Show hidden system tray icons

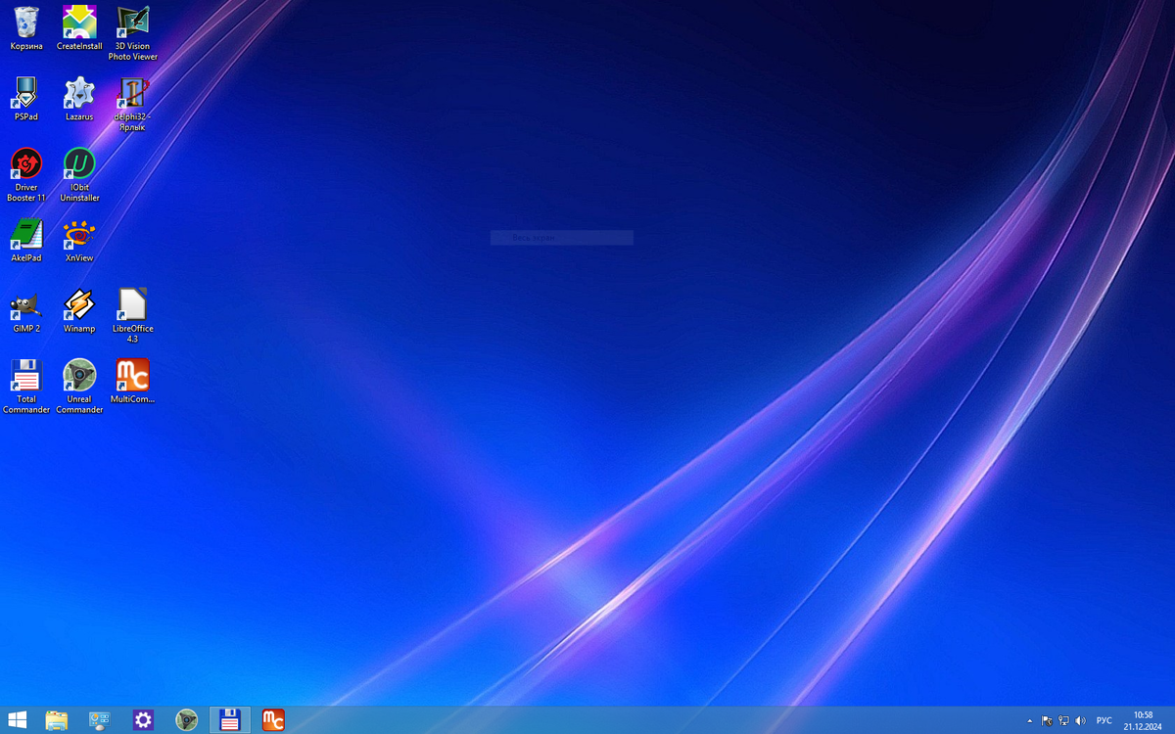click(1029, 720)
